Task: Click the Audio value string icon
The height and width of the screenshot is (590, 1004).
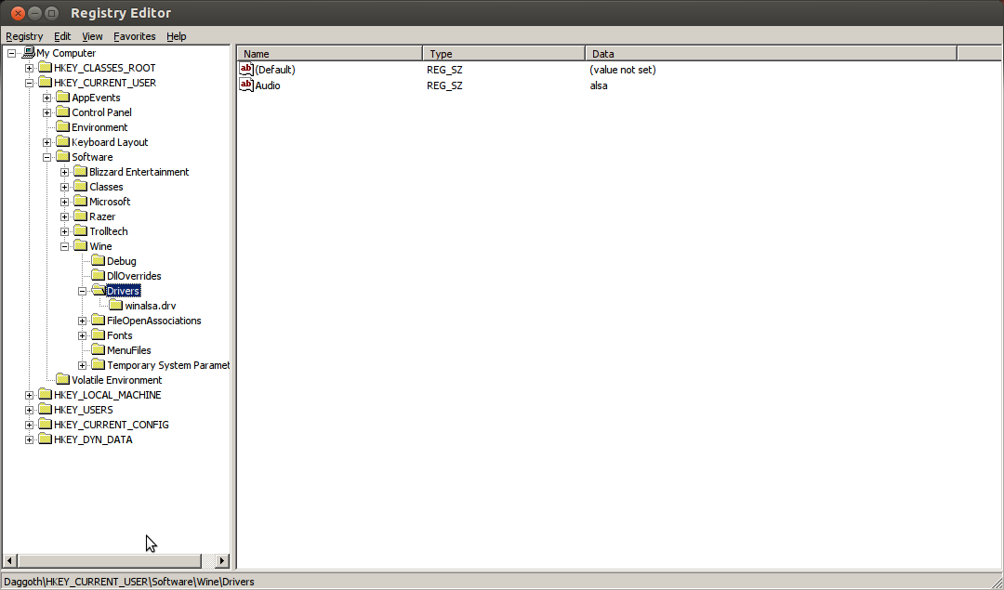Action: 246,85
